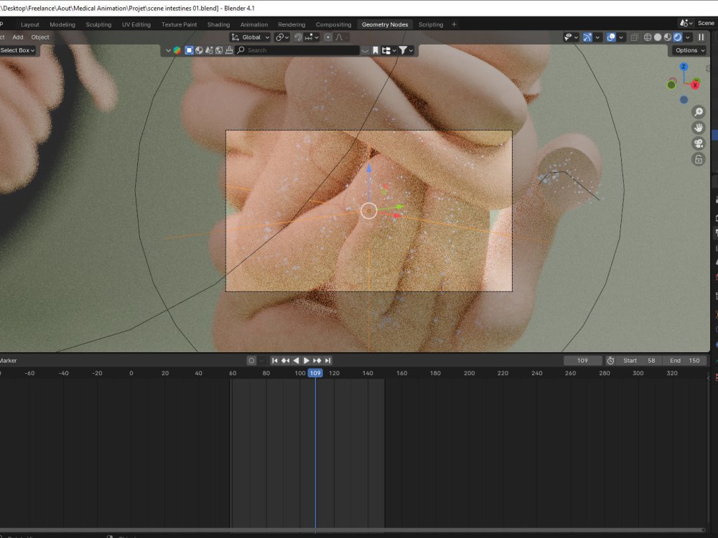Click the scene selector icon
Image resolution: width=718 pixels, height=538 pixels.
click(x=685, y=23)
